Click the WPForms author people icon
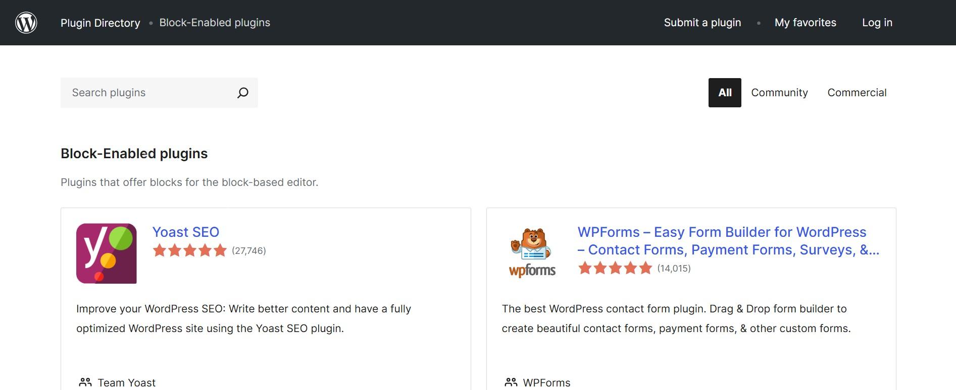 [511, 382]
